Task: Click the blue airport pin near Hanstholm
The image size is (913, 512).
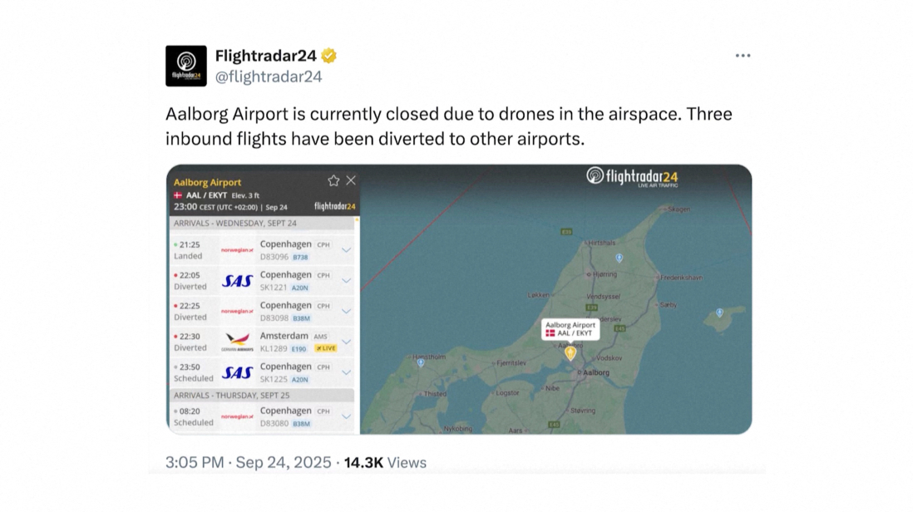Action: (421, 362)
